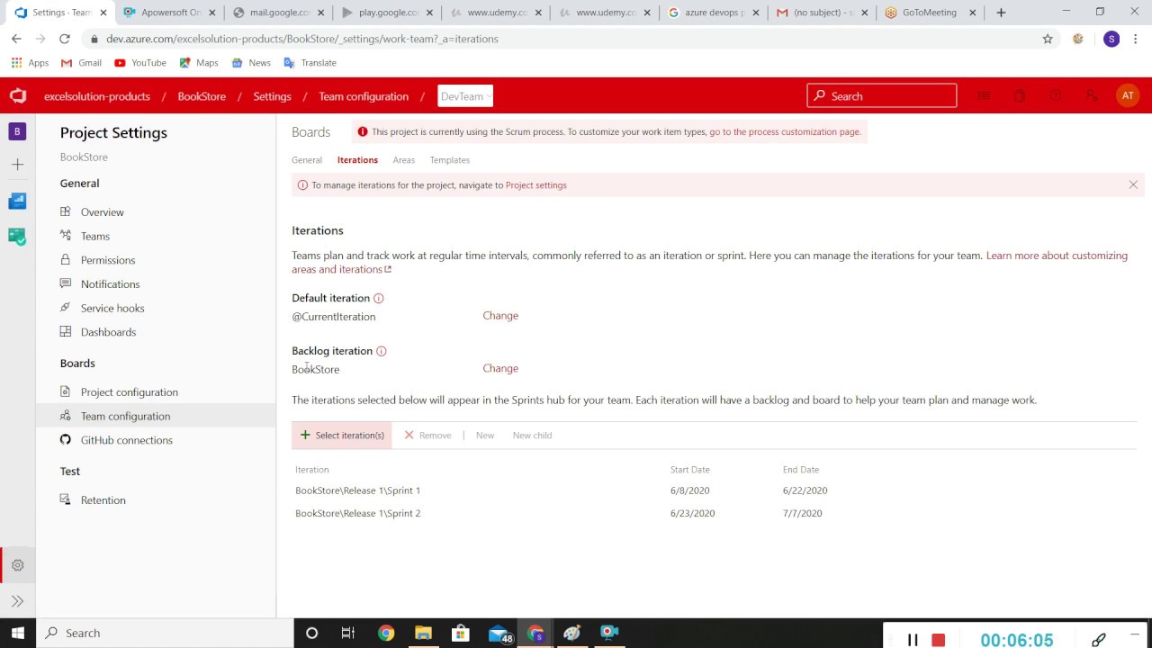Open File Explorer from taskbar
This screenshot has width=1152, height=648.
click(x=423, y=633)
